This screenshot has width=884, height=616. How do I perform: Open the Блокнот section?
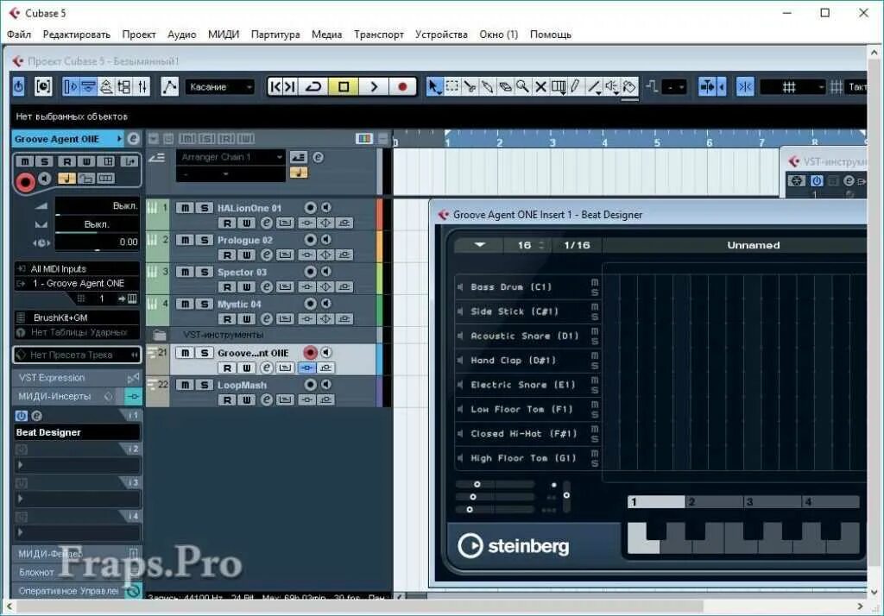coord(77,572)
